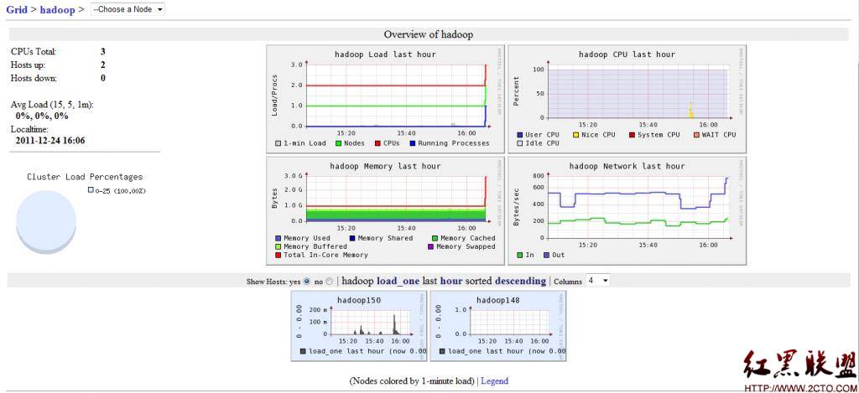The image size is (859, 393).
Task: Open the Grid breadcrumb link
Action: (x=17, y=9)
